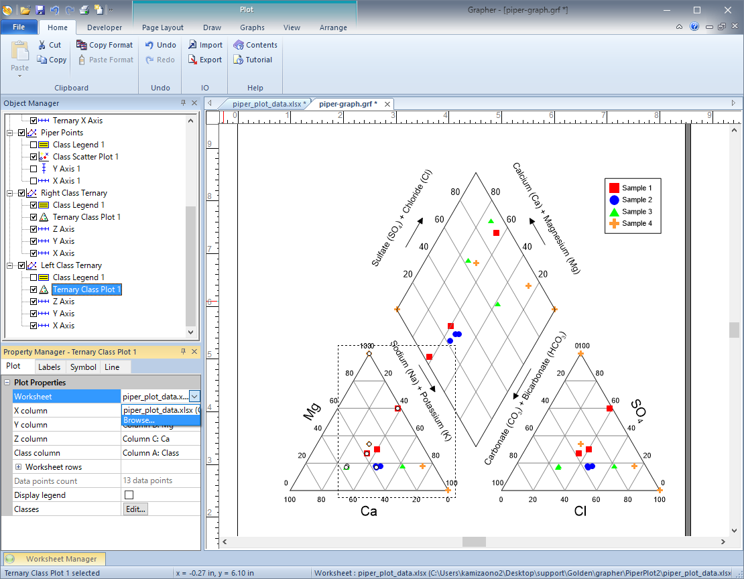Switch to the Graphs ribbon tab
The width and height of the screenshot is (744, 579).
click(252, 27)
